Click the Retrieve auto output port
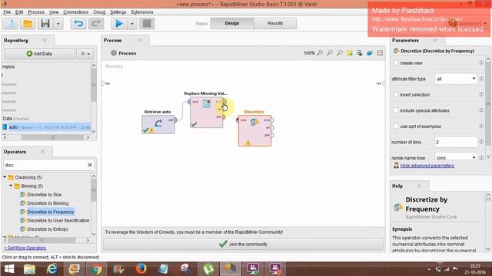The height and width of the screenshot is (276, 492). click(x=175, y=120)
